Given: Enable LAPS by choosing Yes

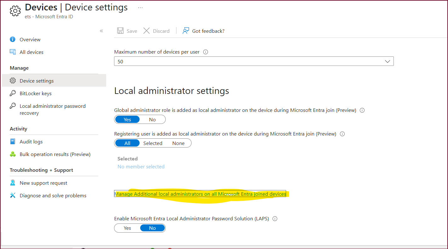Looking at the screenshot, I should [127, 228].
